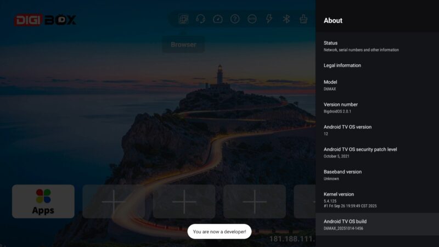Select Android TV OS security patch level
The width and height of the screenshot is (439, 247).
tap(377, 153)
